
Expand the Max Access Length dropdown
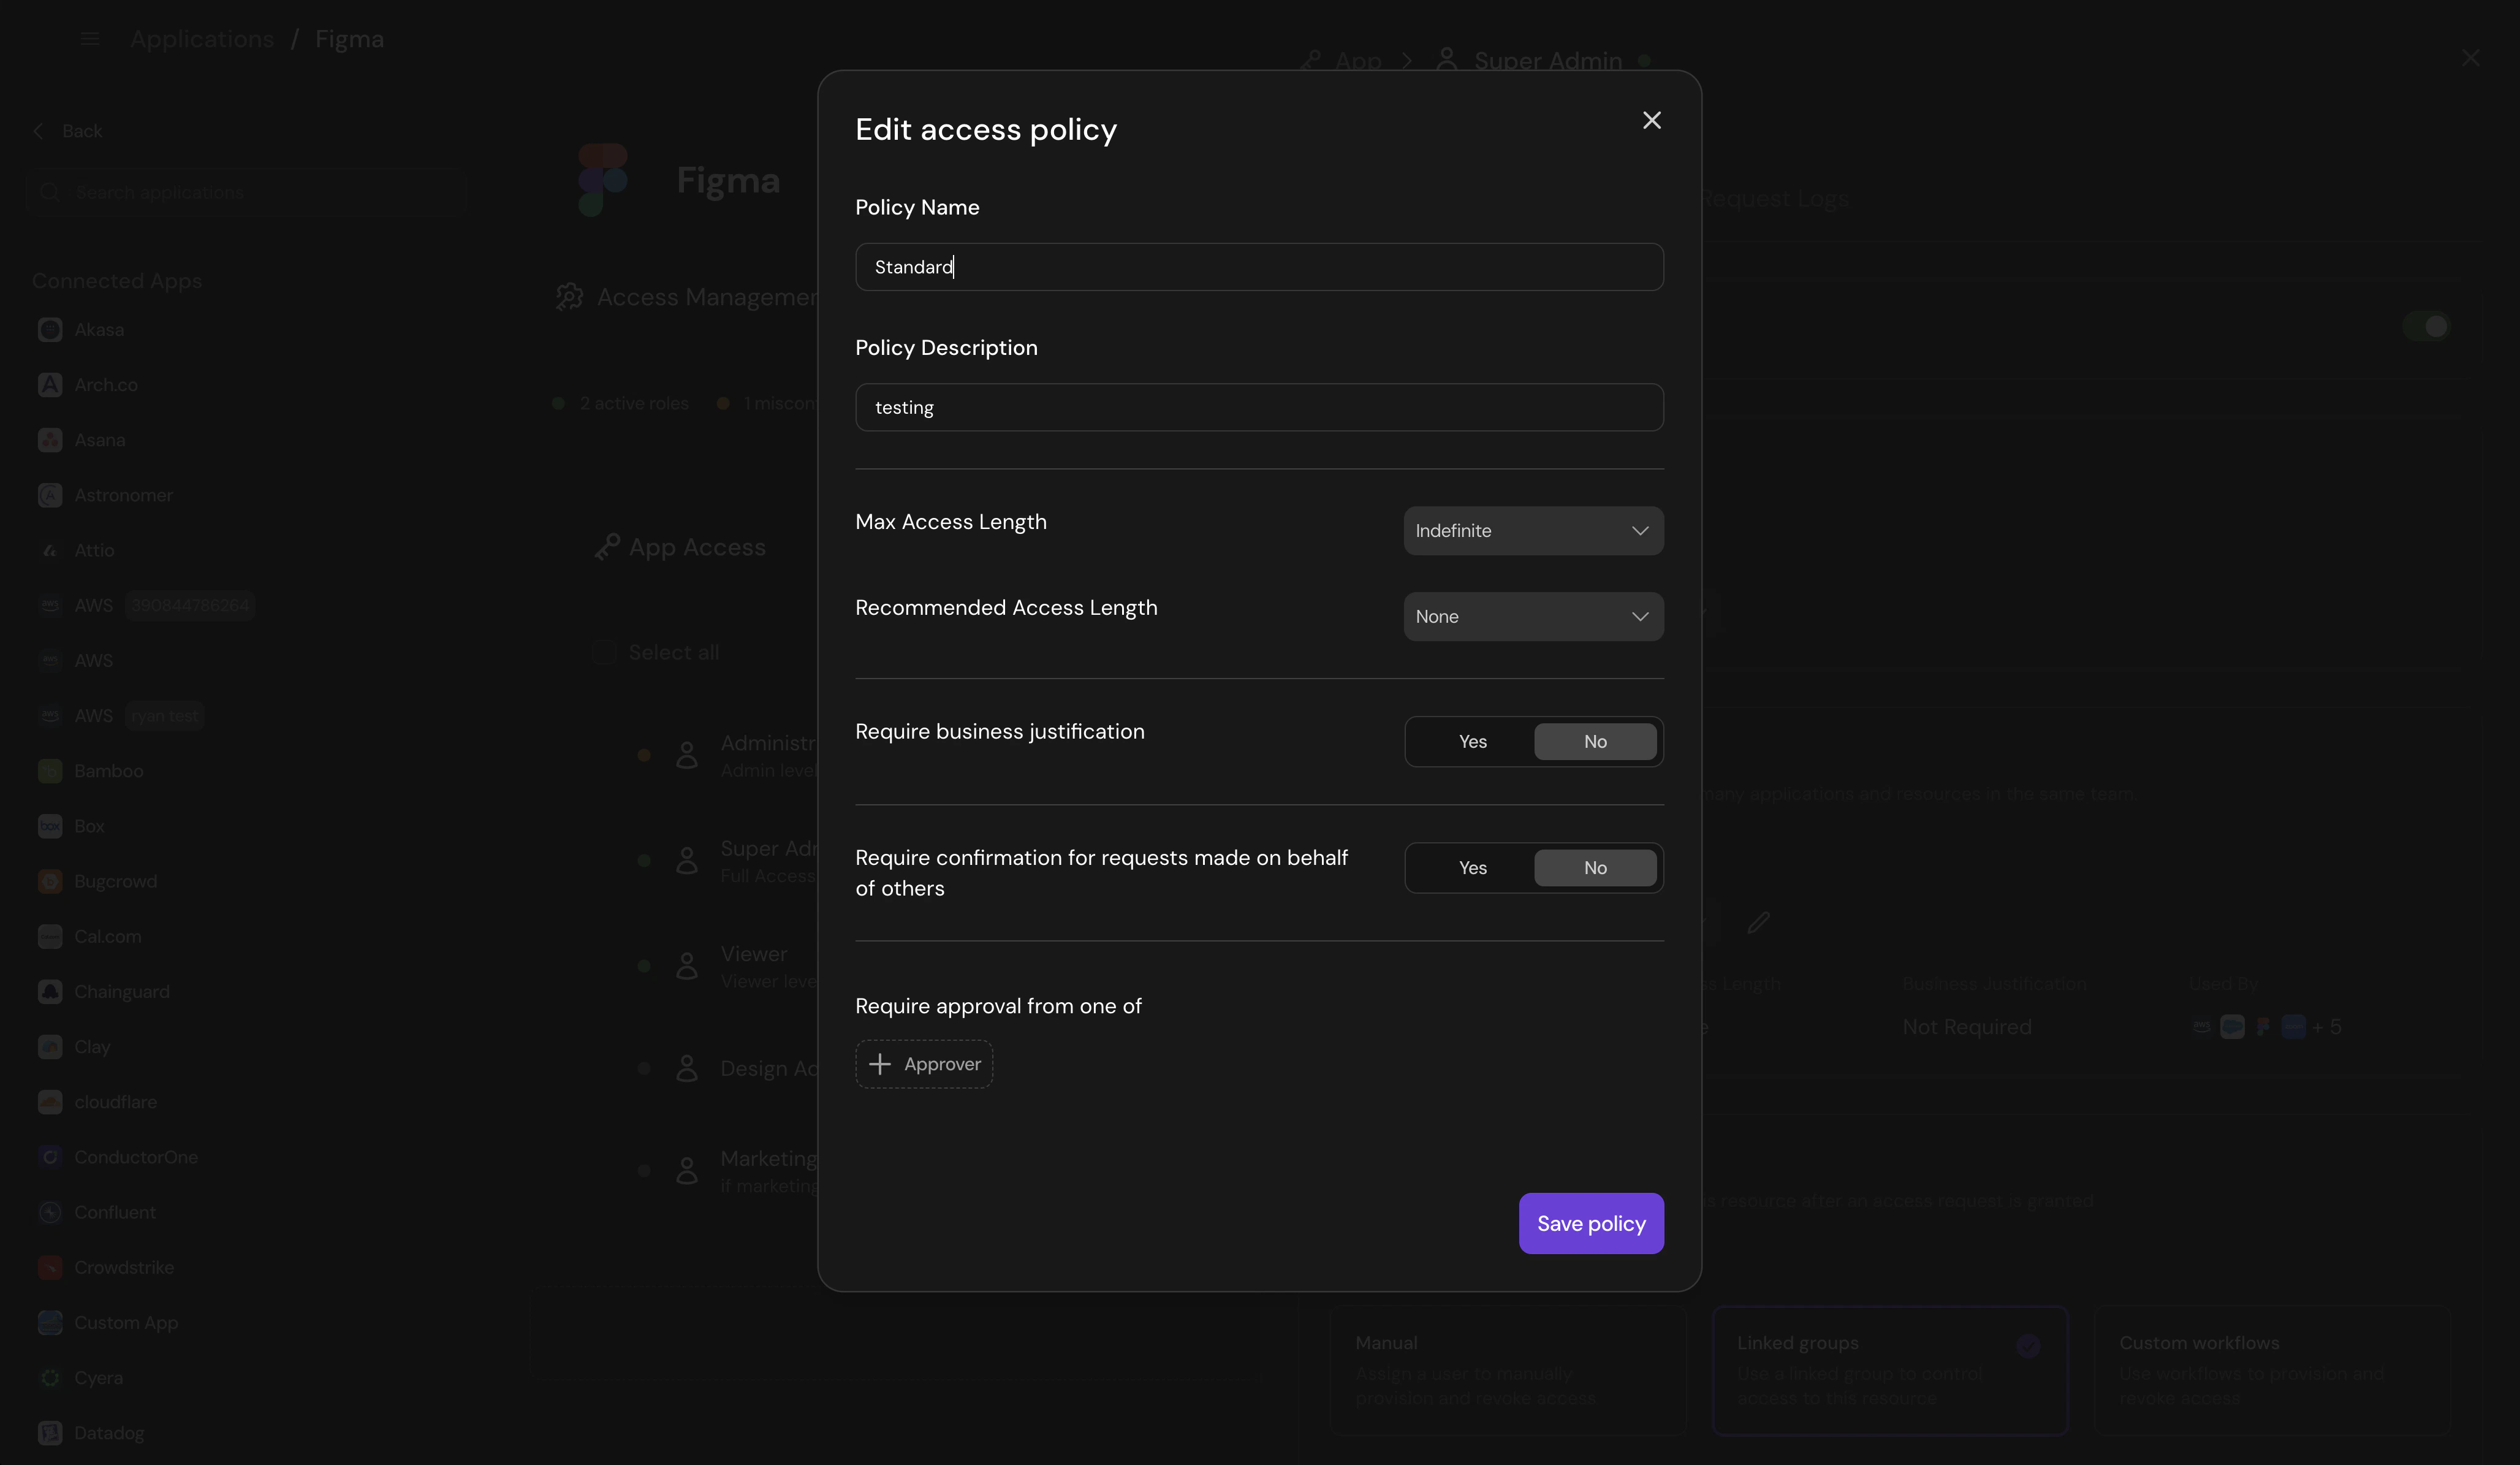coord(1533,530)
